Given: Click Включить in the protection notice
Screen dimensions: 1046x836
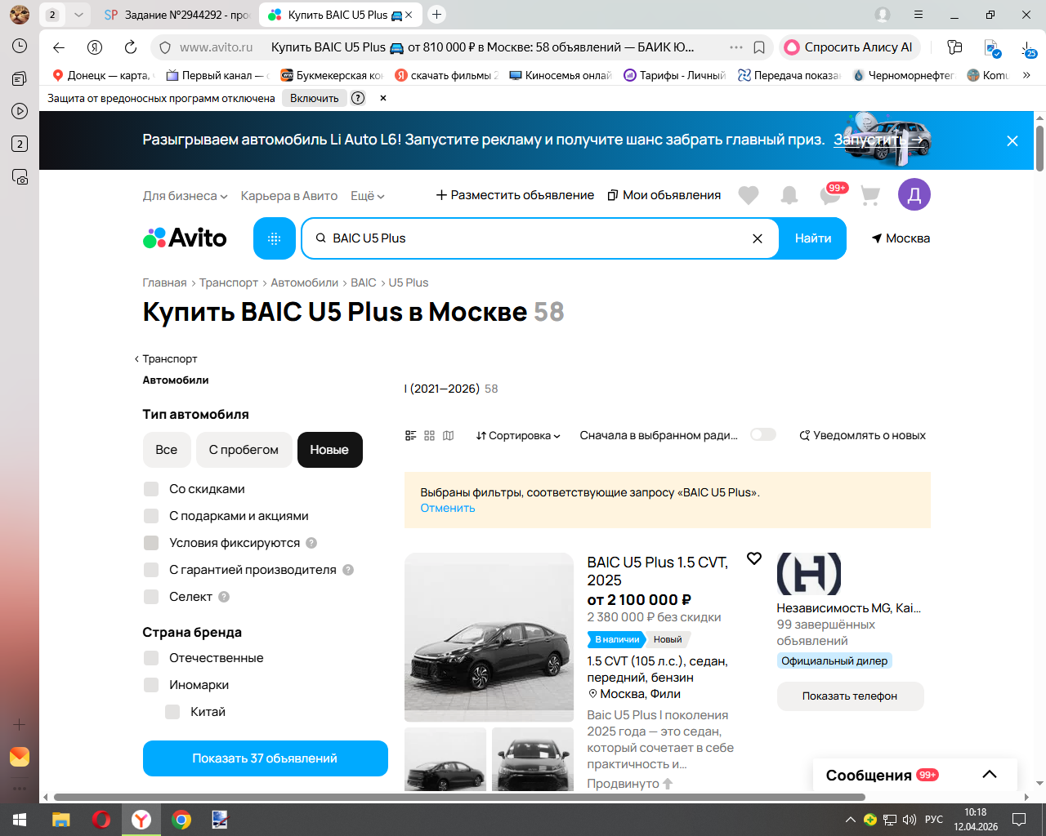Looking at the screenshot, I should [x=315, y=98].
